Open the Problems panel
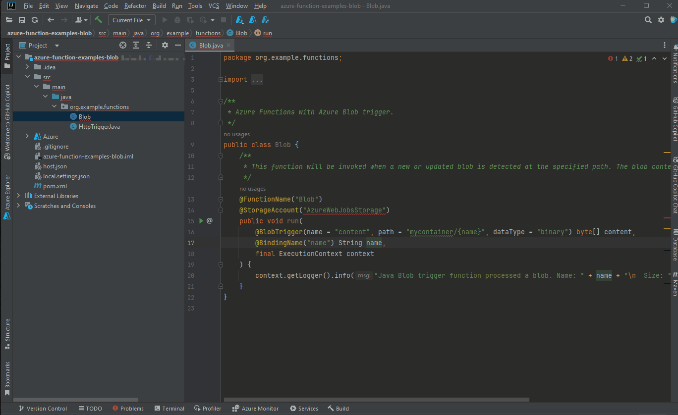The image size is (678, 415). 128,409
